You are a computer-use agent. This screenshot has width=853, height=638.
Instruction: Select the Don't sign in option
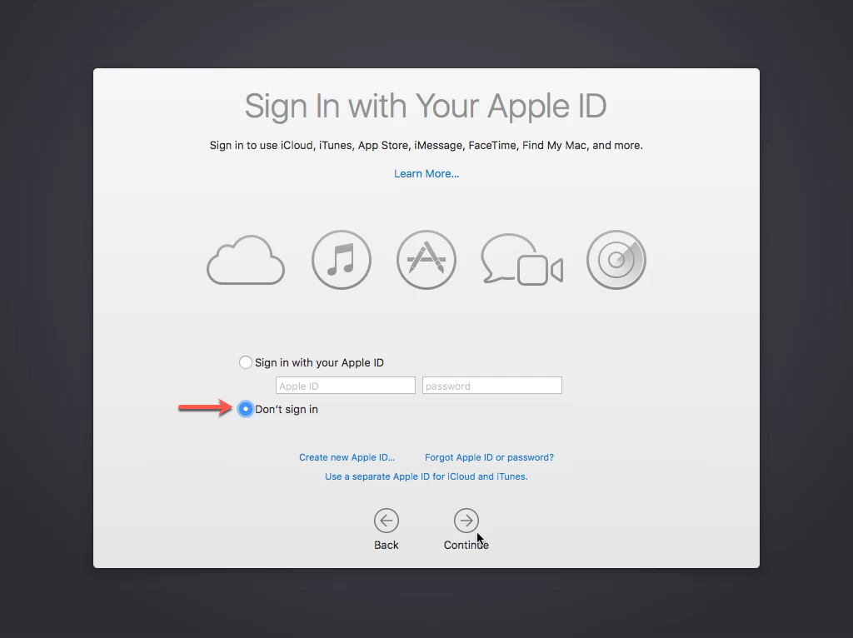pos(246,409)
